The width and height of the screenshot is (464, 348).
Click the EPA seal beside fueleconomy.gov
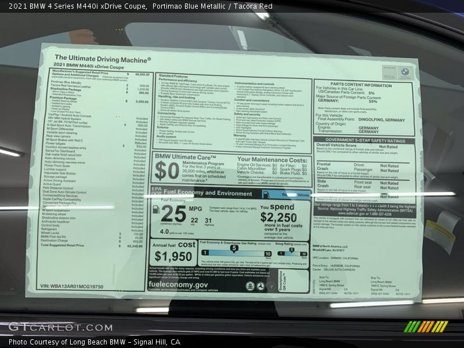pos(250,286)
